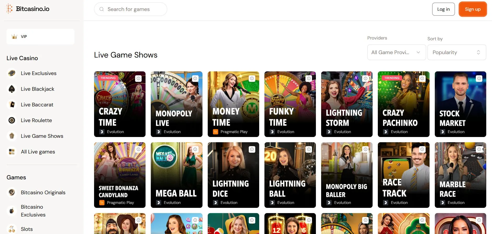Open the Lightning Storm game thumbnail
This screenshot has width=492, height=234.
[346, 104]
